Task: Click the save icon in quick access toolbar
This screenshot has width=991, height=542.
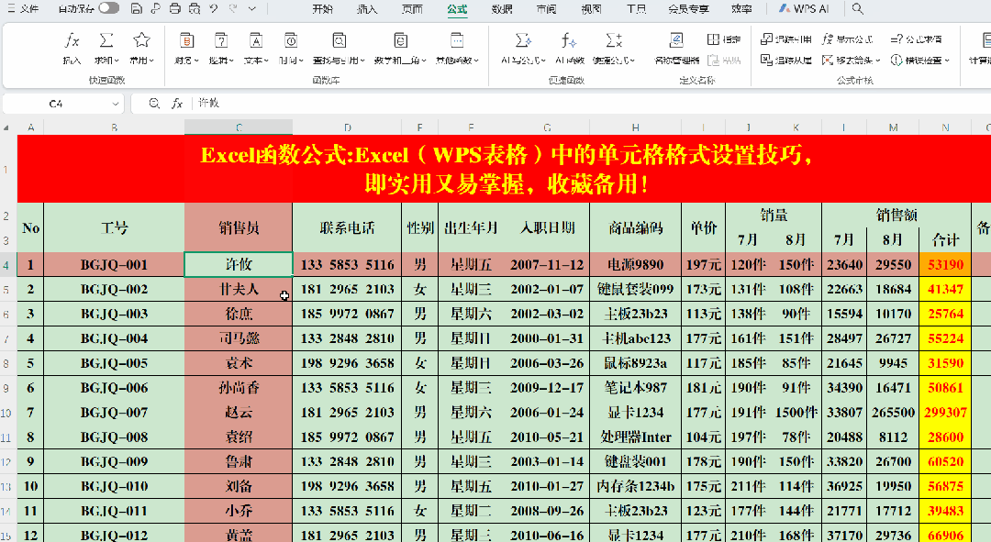Action: pos(136,9)
